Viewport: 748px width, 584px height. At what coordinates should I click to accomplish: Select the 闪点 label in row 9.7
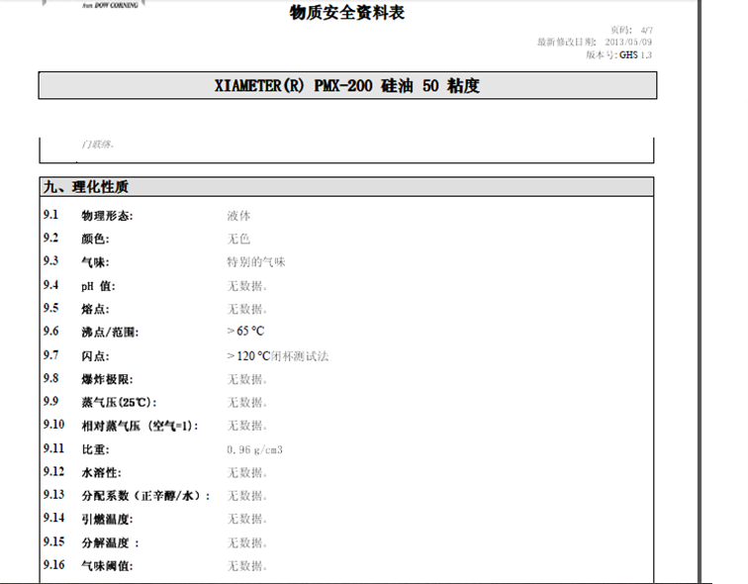pos(95,356)
